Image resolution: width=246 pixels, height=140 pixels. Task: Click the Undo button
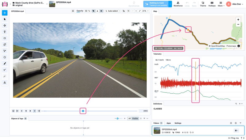point(187,4)
